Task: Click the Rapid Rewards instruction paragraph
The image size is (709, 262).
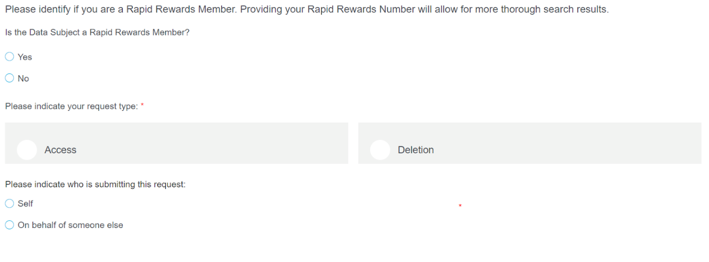Action: (306, 9)
